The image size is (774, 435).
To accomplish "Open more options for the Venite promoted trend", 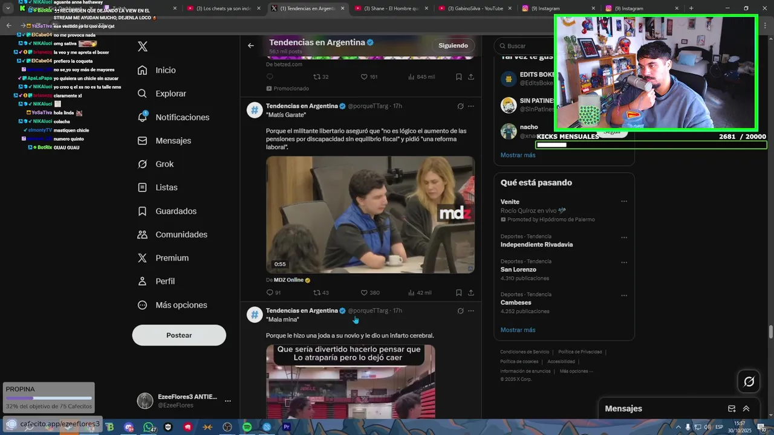I will click(x=624, y=202).
